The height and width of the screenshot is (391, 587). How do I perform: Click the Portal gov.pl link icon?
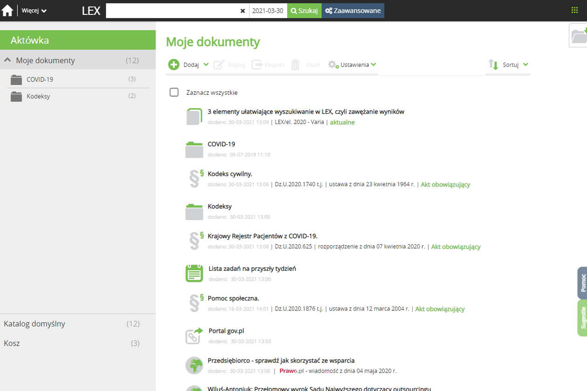click(x=194, y=336)
